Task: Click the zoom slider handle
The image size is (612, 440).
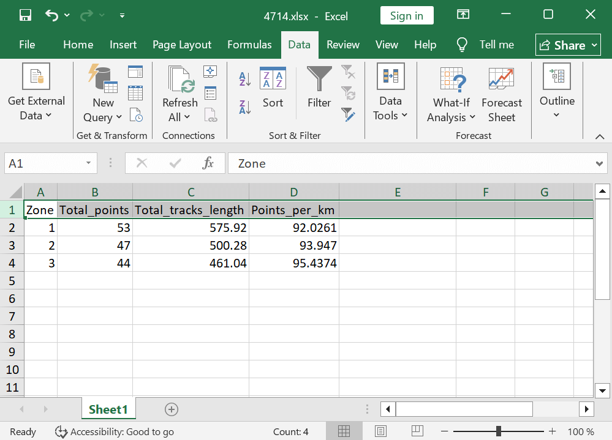Action: pyautogui.click(x=499, y=431)
